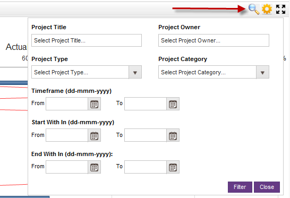Toggle fullscreen with the expand arrows icon
This screenshot has width=290, height=198.
[x=280, y=9]
